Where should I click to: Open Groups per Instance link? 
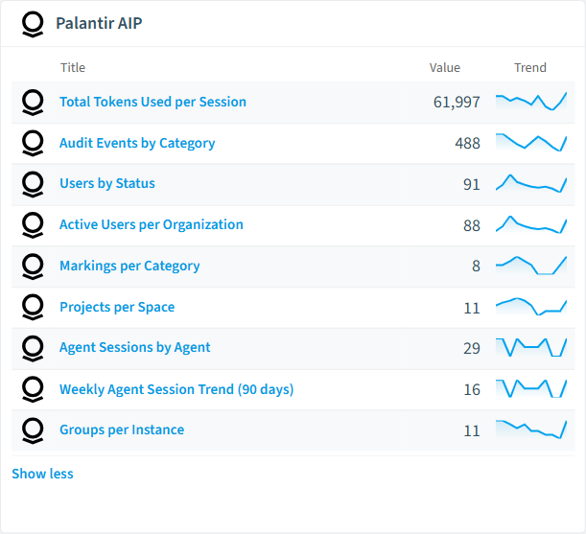coord(122,430)
